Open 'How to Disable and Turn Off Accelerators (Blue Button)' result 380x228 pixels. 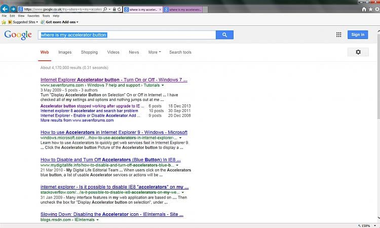(x=110, y=160)
